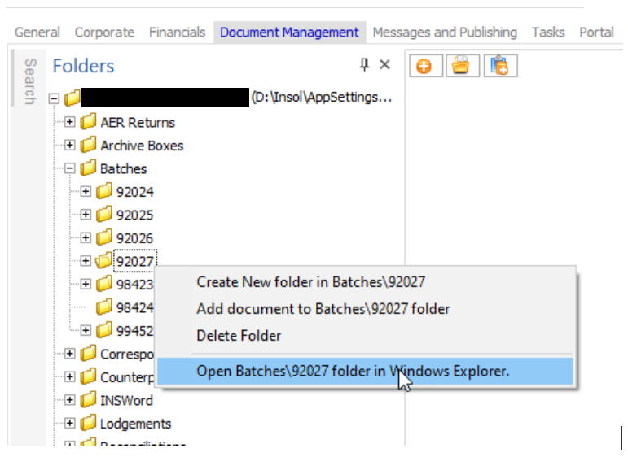Click the Archive Boxes folder icon
The image size is (628, 457).
pyautogui.click(x=88, y=146)
